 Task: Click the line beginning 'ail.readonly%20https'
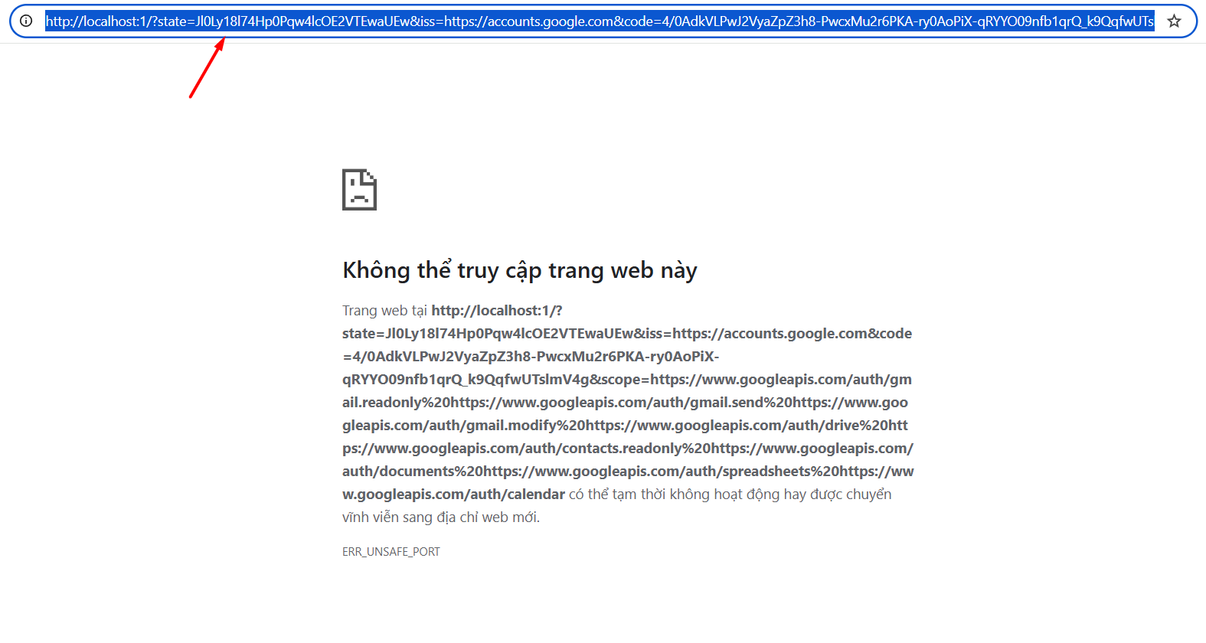click(x=625, y=403)
